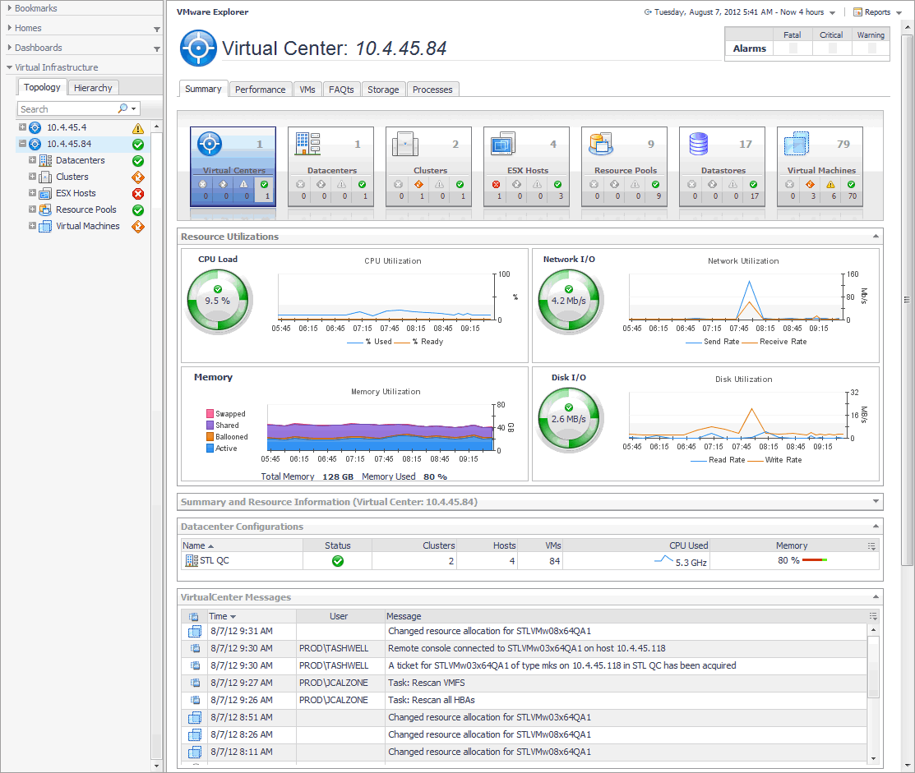Switch to the Performance tab
The height and width of the screenshot is (773, 915).
[x=261, y=90]
